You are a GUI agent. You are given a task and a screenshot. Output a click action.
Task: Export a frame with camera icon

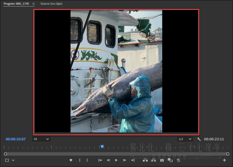click(162, 160)
